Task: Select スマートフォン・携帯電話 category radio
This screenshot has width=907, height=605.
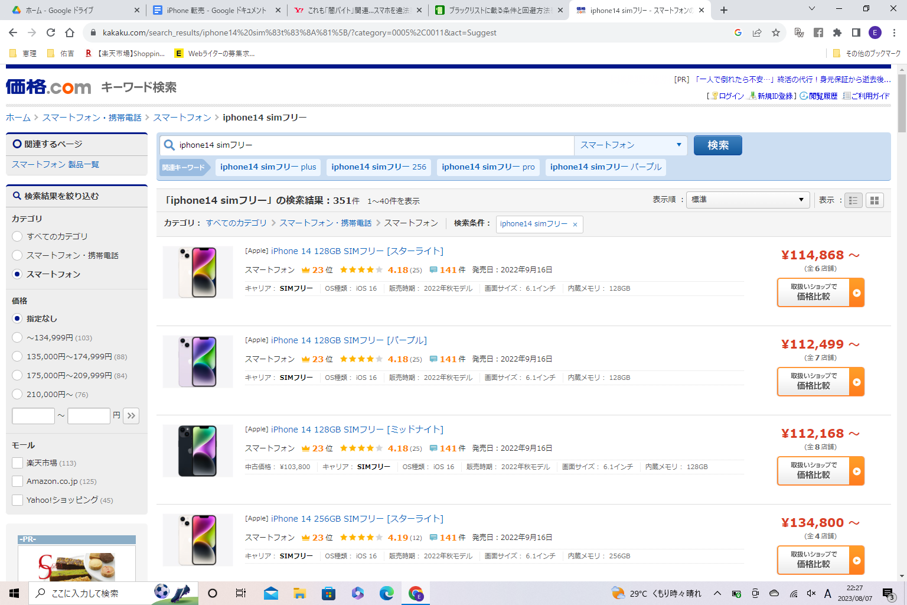Action: coord(17,255)
